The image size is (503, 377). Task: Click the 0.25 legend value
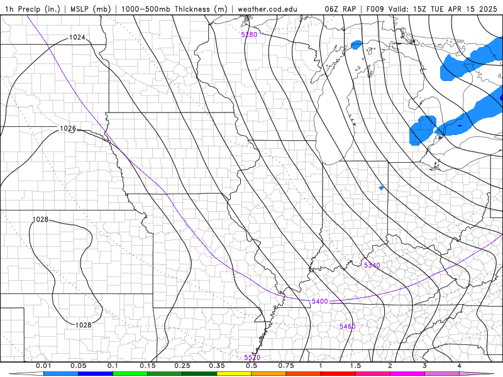(x=182, y=366)
